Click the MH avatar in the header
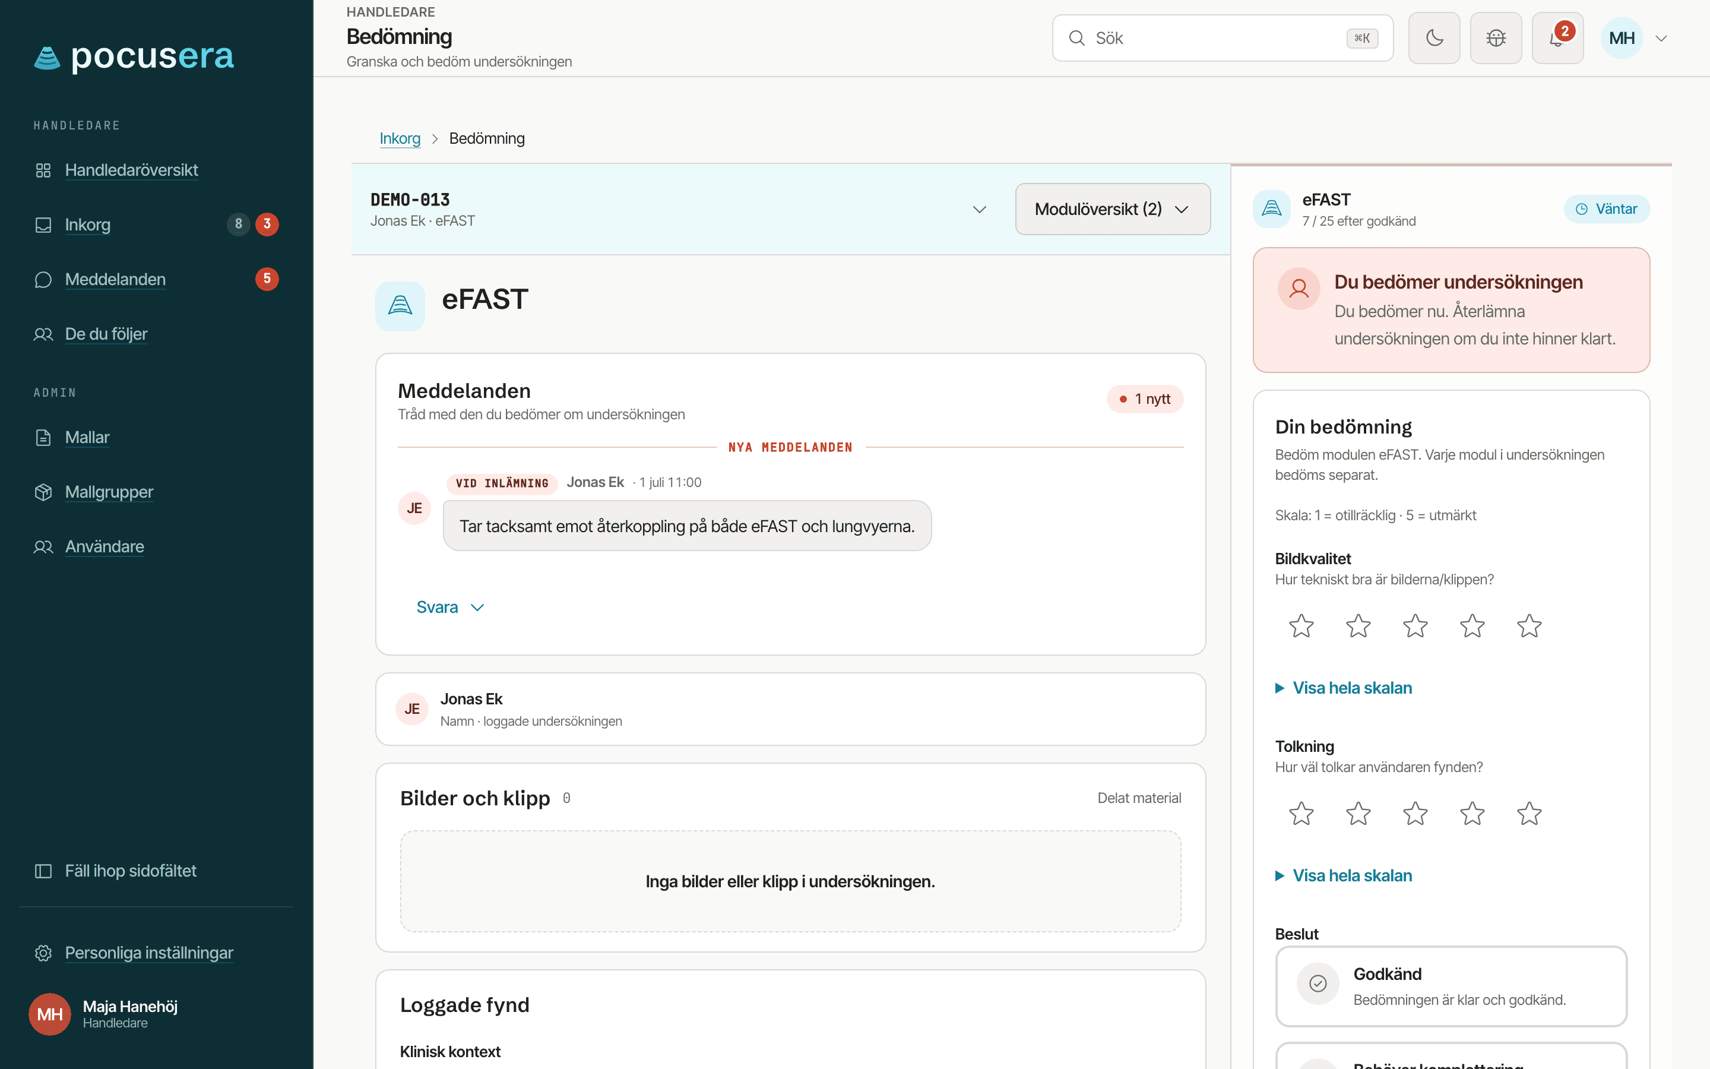Screen dimensions: 1710x1069 (x=1622, y=38)
